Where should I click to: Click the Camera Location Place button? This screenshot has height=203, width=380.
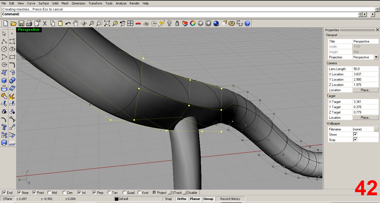(366, 90)
